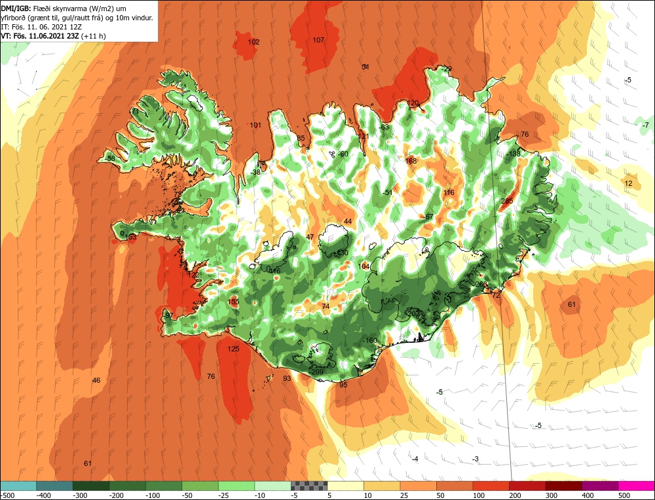Click the legend label 500
The width and height of the screenshot is (655, 500).
click(624, 496)
